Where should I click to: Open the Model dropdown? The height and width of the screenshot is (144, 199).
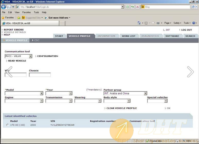point(24,93)
